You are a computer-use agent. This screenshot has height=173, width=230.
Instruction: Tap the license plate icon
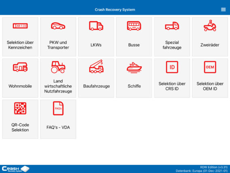tap(20, 26)
